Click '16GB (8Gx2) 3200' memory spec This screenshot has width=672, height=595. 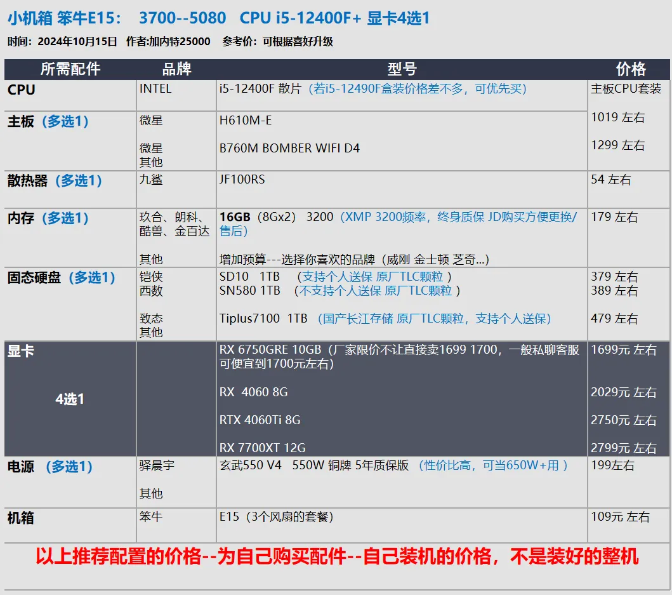point(276,217)
